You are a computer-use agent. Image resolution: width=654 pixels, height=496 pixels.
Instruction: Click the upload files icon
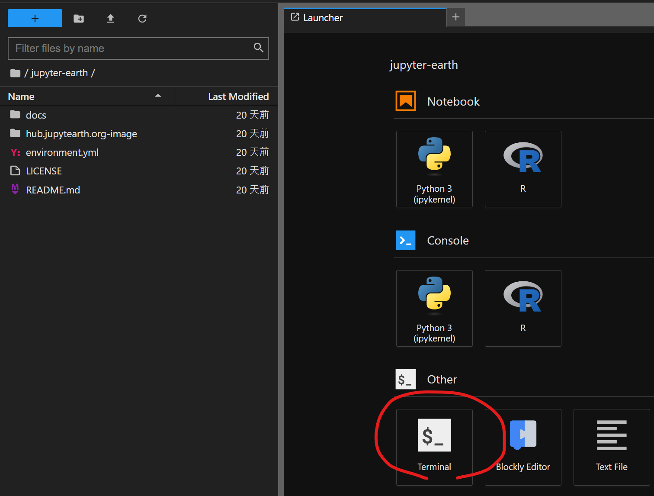click(111, 19)
